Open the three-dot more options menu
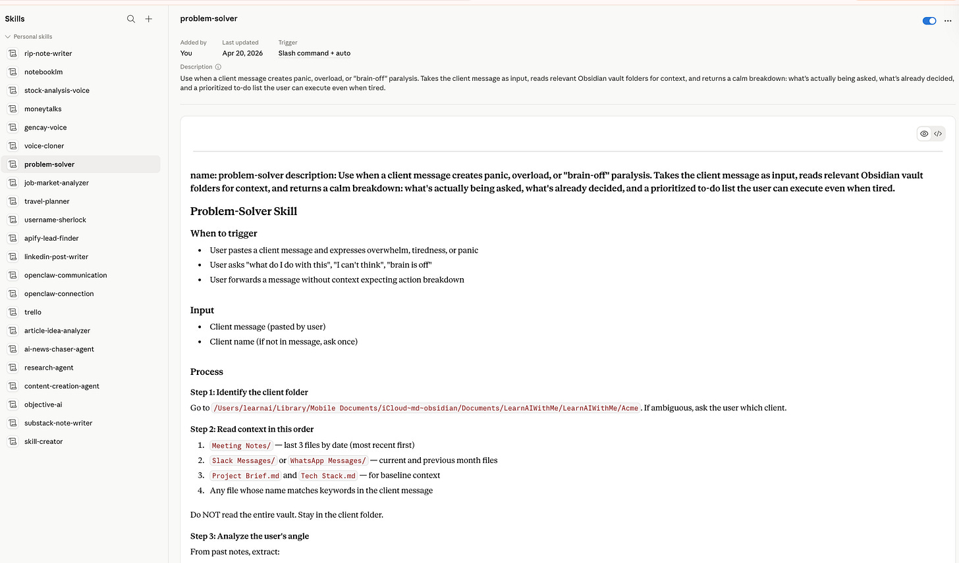Screen dimensions: 959x563 tap(948, 20)
